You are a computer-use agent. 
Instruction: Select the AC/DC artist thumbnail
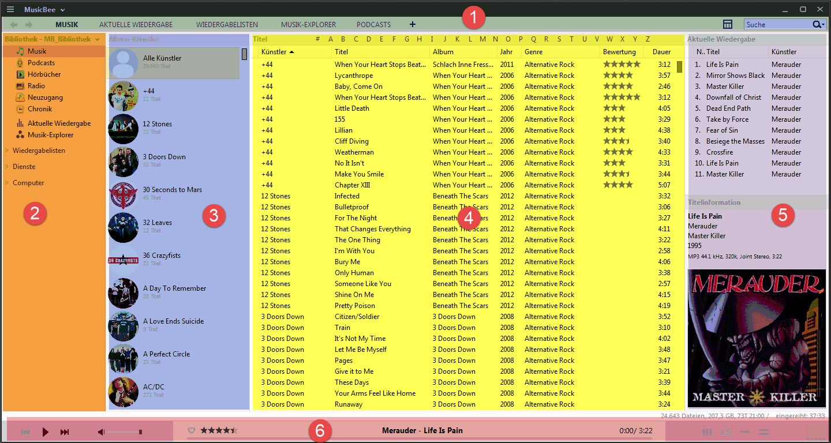(x=123, y=392)
